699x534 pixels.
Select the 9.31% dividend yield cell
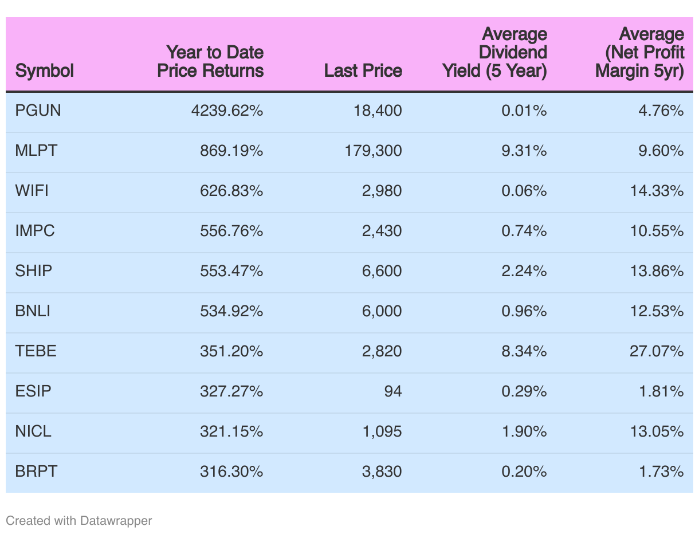click(524, 151)
